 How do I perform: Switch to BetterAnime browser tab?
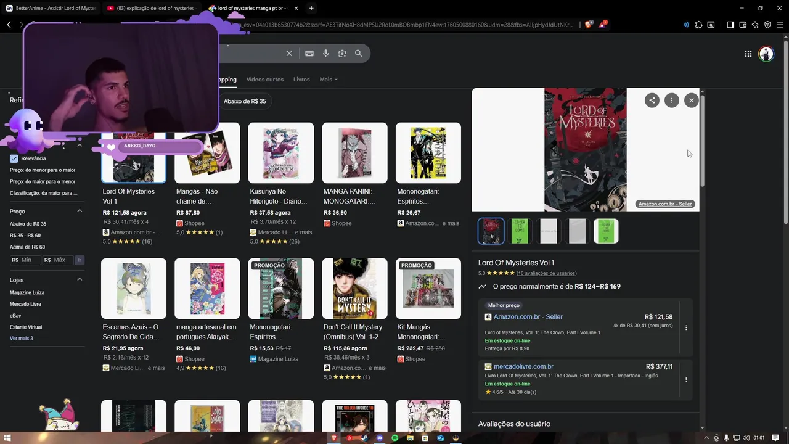pos(51,8)
